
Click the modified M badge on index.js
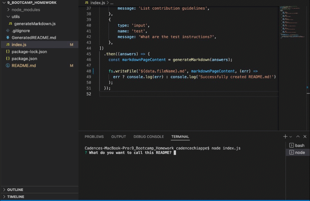[x=72, y=45]
